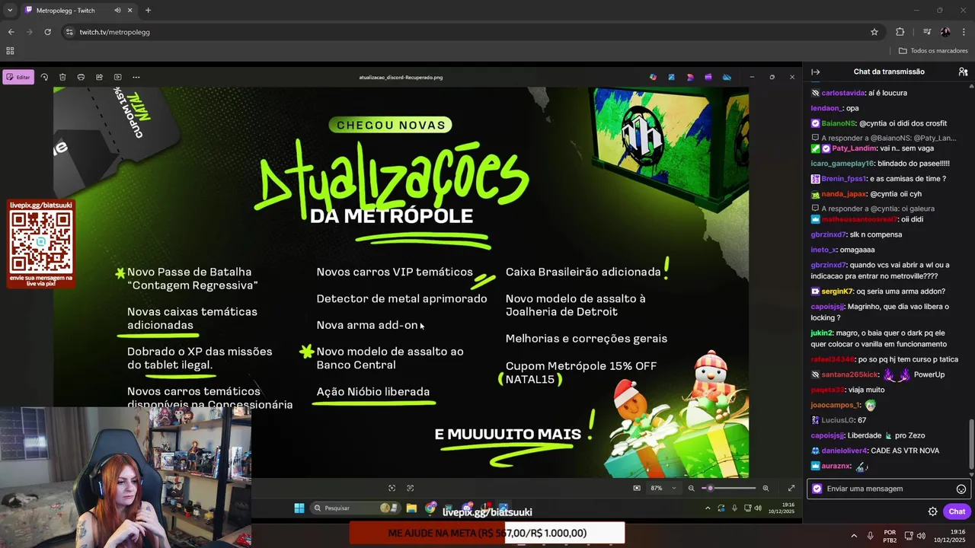This screenshot has height=548, width=975.
Task: Print the image using printer icon
Action: (x=81, y=77)
